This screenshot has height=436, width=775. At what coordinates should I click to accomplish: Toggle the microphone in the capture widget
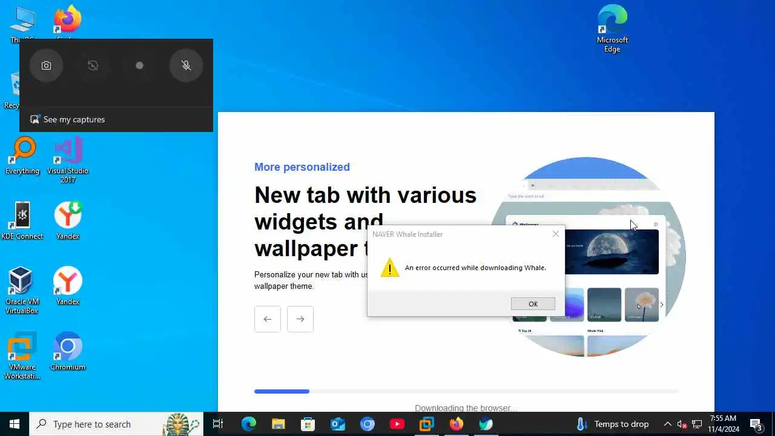click(186, 65)
